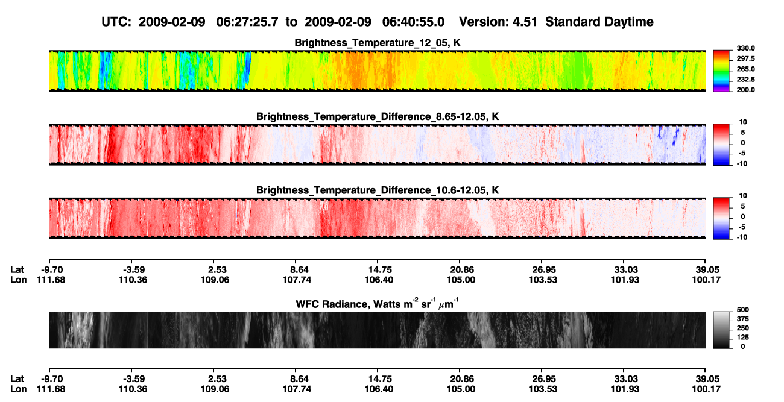
Task: Click the '-5' label on the 10.6-12.05 colorbar
Action: tap(742, 227)
